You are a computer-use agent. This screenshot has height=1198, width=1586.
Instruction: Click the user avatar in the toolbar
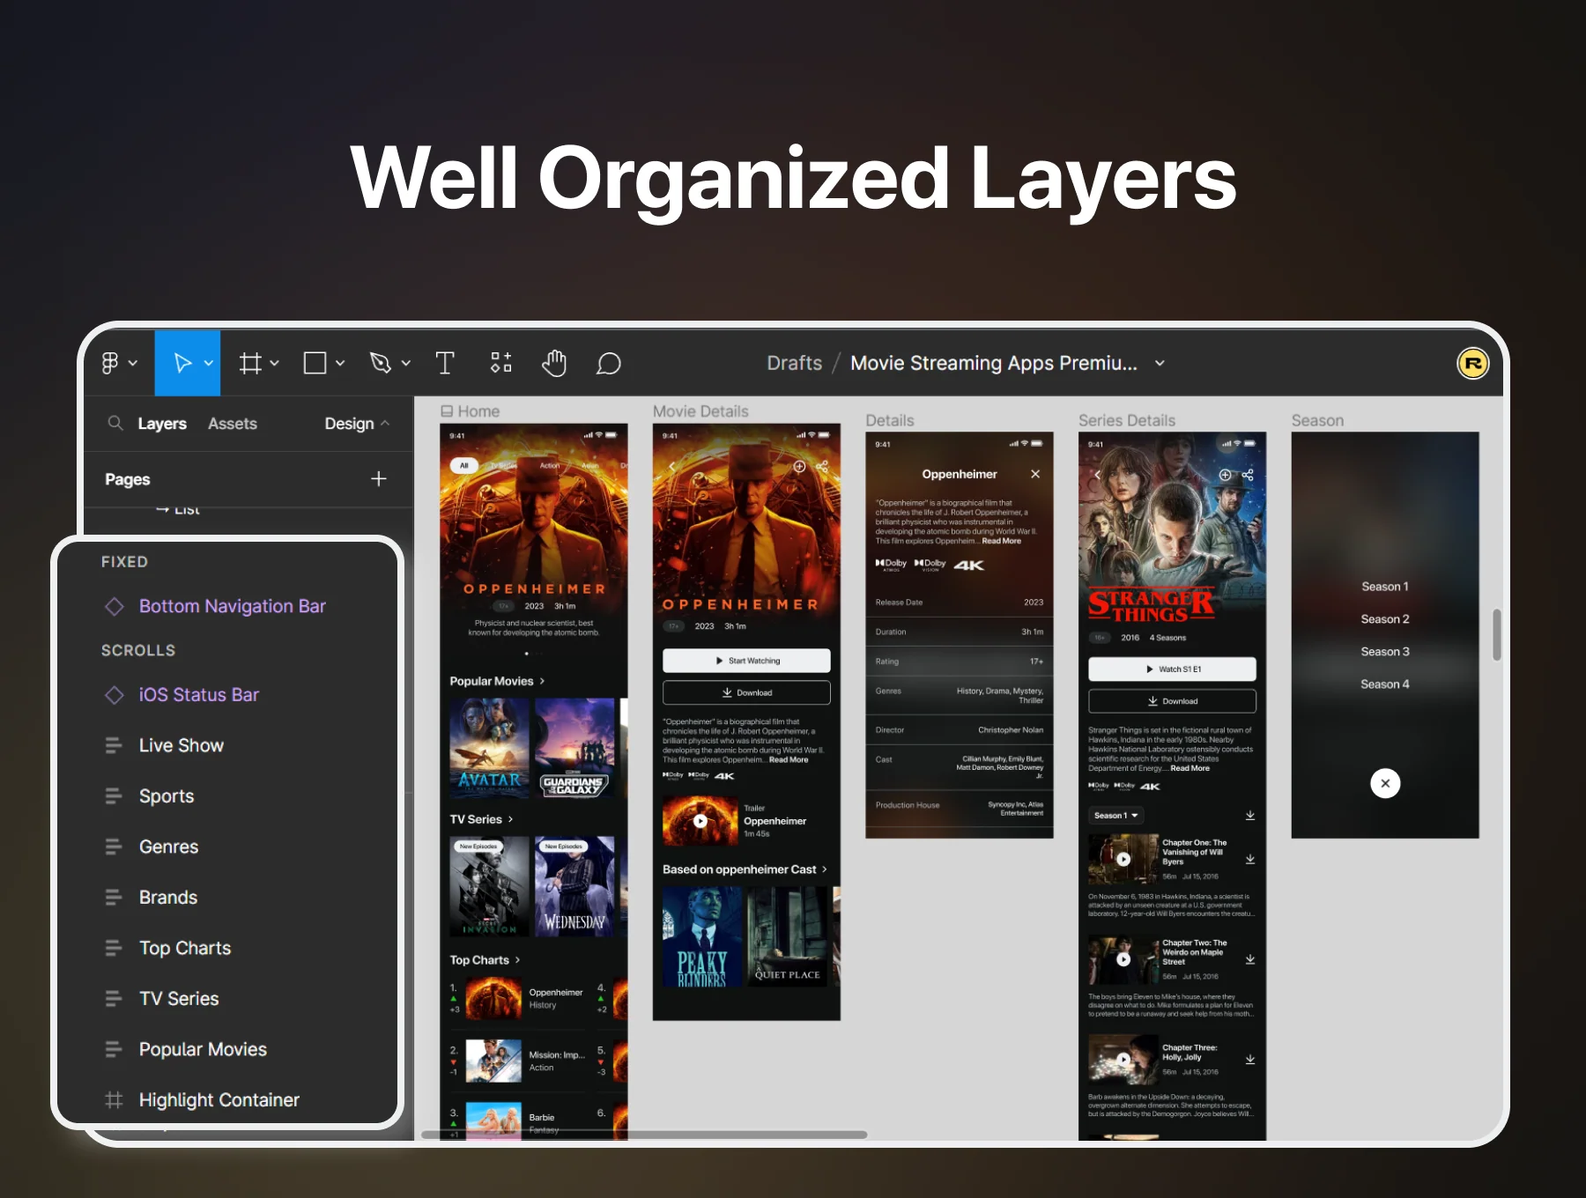[1472, 363]
